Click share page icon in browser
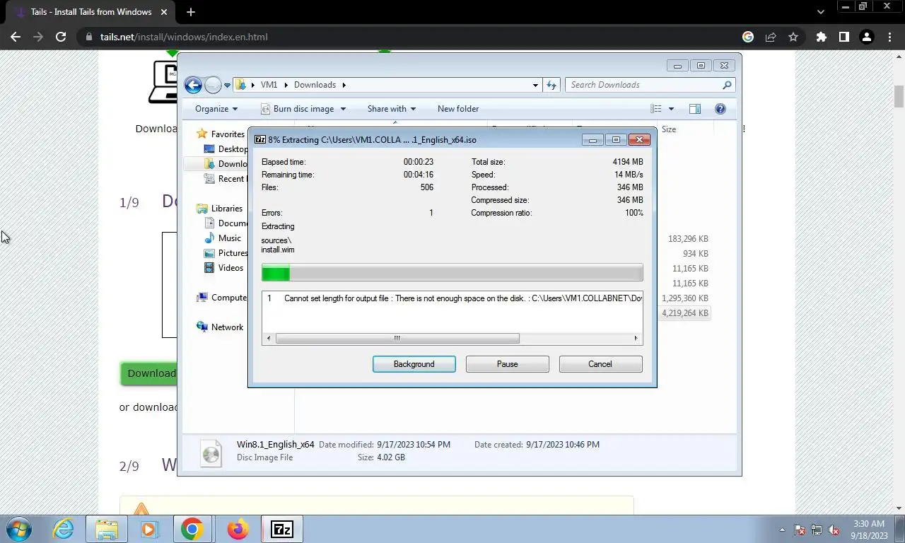905x543 pixels. pyautogui.click(x=771, y=37)
